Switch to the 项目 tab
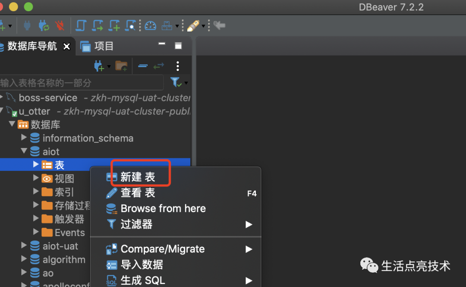Image resolution: width=466 pixels, height=287 pixels. pos(97,46)
